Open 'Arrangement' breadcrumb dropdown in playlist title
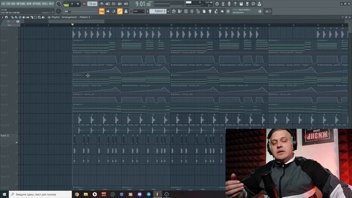 pos(69,17)
